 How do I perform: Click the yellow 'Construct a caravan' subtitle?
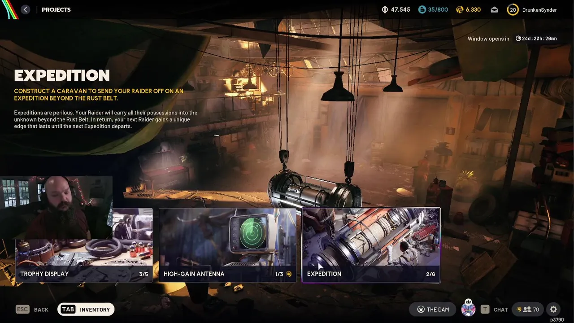[99, 94]
